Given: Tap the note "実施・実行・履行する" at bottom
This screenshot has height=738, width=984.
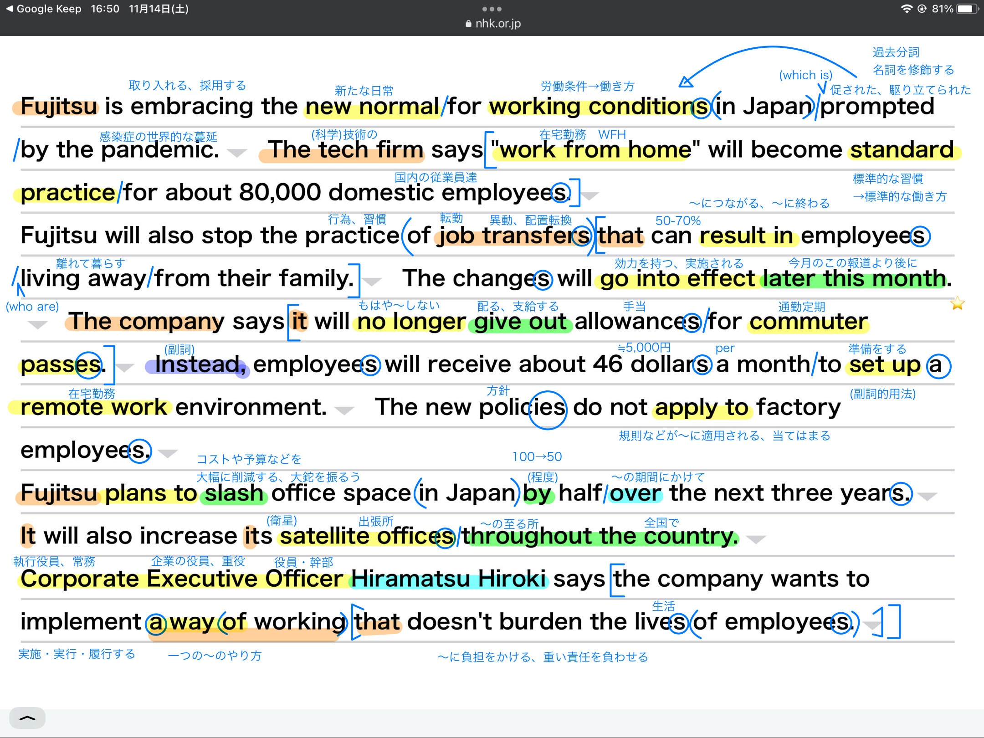Looking at the screenshot, I should 77,654.
